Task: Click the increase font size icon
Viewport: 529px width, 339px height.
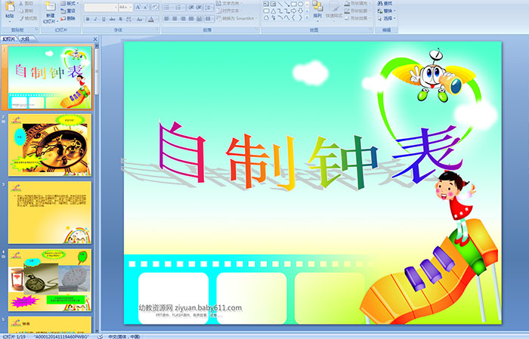Action: pos(137,7)
